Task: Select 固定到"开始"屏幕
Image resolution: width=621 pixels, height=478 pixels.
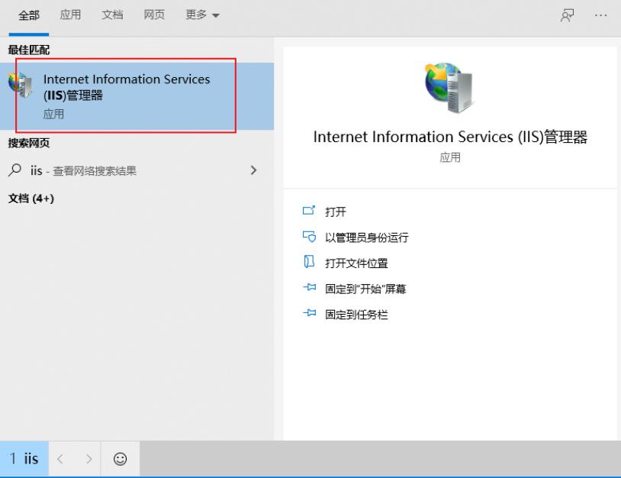Action: tap(365, 289)
